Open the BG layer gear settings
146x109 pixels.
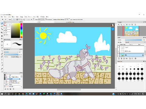coord(143,55)
